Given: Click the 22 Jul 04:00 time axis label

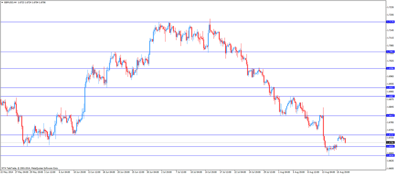Looking at the screenshot, I should (240, 172).
